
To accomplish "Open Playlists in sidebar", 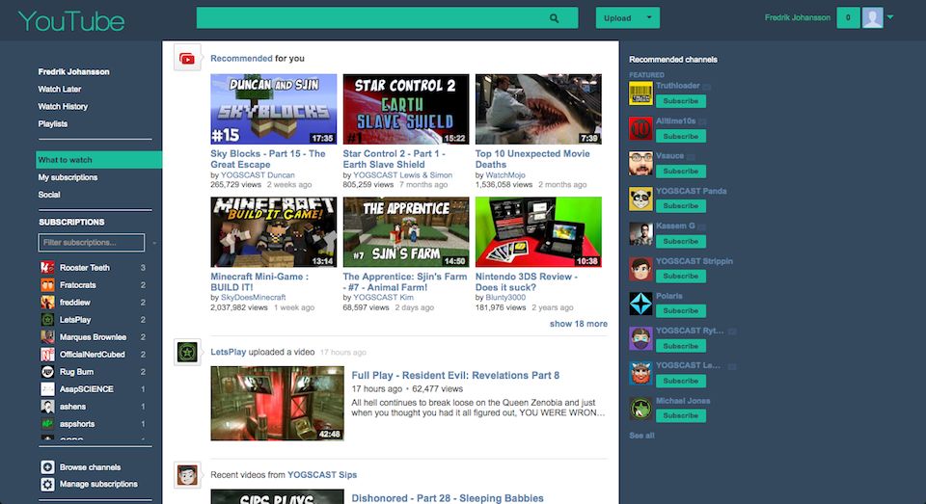I will pyautogui.click(x=52, y=124).
